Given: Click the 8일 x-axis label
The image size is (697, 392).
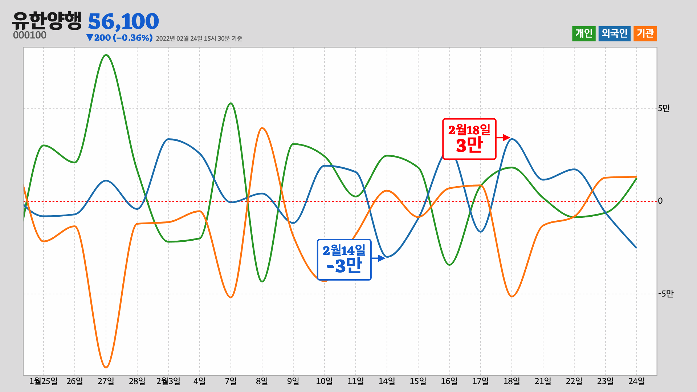Looking at the screenshot, I should tap(262, 381).
